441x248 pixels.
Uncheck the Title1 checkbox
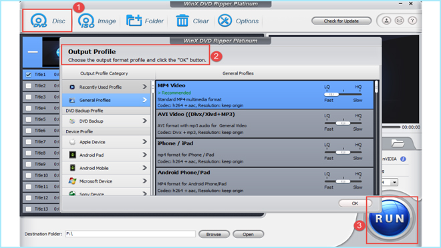click(x=29, y=75)
